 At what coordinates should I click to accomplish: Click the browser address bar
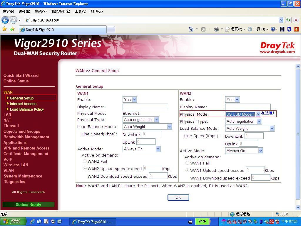point(152,20)
